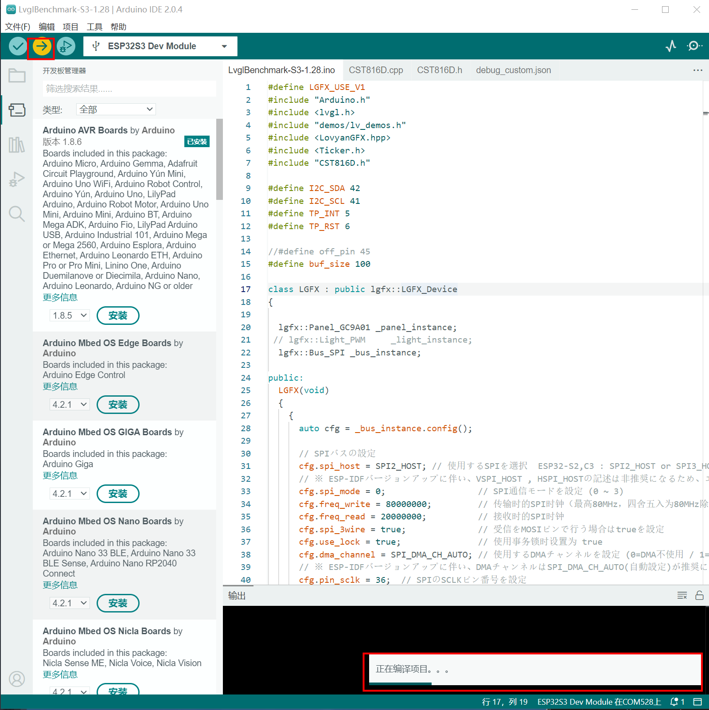Open version dropdown for Mbed OS Edge Boards

pyautogui.click(x=70, y=405)
